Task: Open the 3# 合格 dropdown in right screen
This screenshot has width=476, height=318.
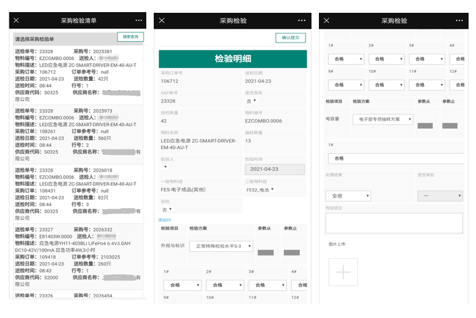Action: 427,59
